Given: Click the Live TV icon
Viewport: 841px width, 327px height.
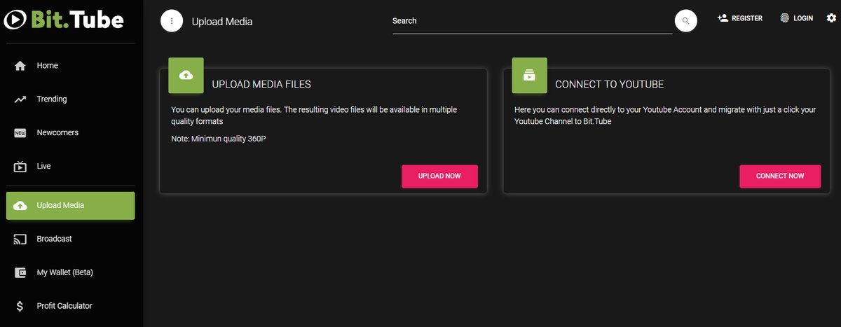Looking at the screenshot, I should click(20, 167).
